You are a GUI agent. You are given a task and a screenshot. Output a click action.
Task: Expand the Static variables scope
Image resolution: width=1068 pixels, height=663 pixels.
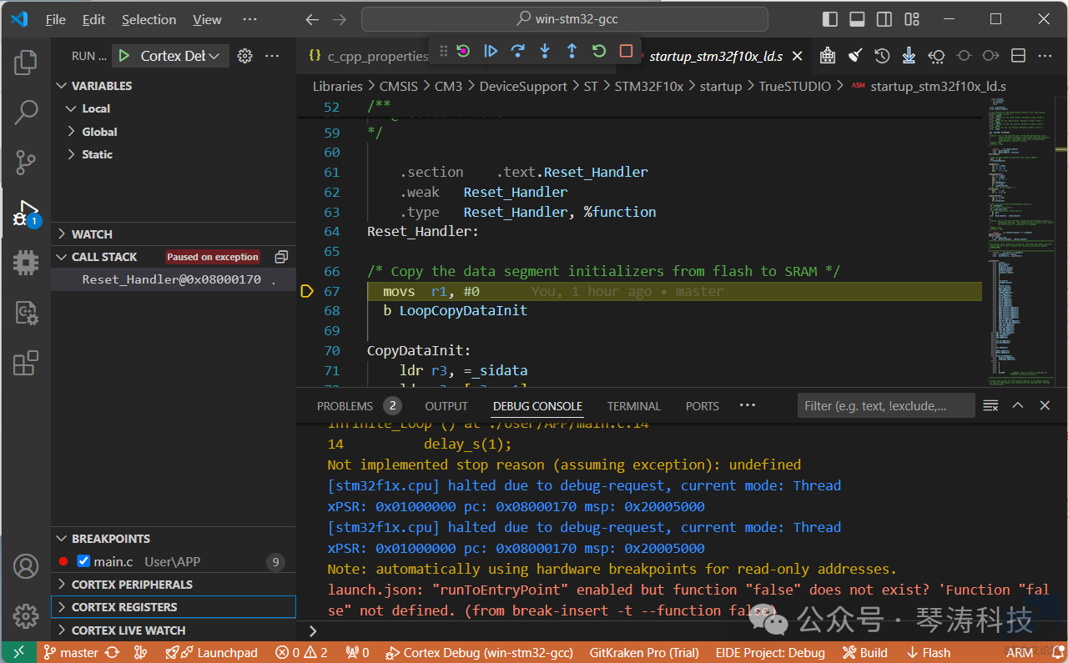(174, 154)
